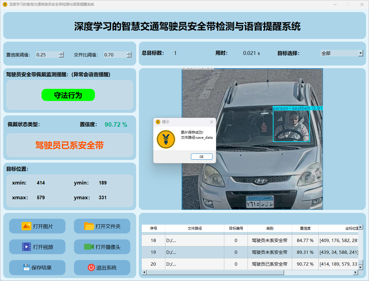Click the red power icon to exit system
Viewport: 369px width, 281px height.
point(91,267)
